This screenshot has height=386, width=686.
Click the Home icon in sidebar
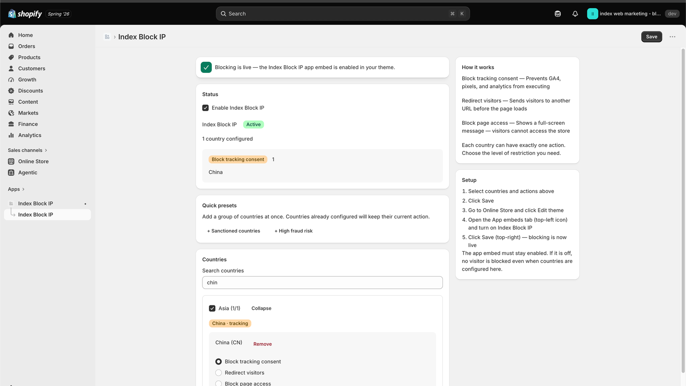[11, 35]
